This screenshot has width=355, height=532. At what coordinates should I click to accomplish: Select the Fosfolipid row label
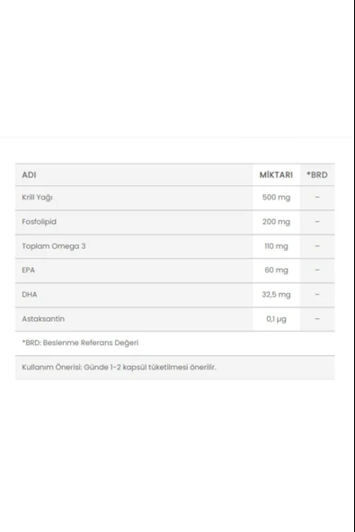40,222
